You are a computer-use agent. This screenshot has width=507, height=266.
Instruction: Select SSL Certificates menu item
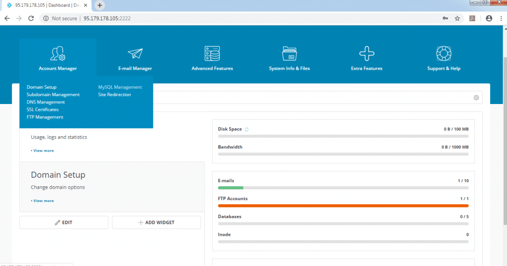(43, 109)
